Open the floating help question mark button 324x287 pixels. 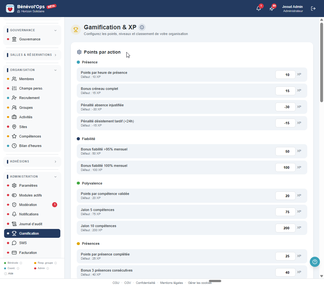315,262
